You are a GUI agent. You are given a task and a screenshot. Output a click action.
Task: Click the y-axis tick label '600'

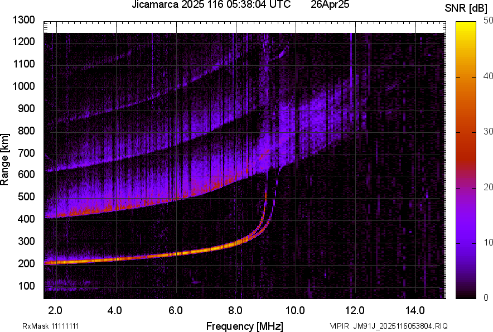click(x=26, y=174)
